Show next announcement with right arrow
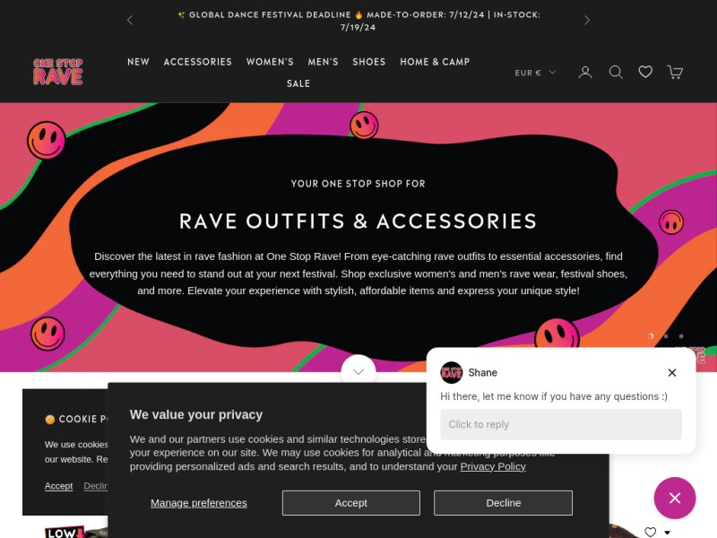This screenshot has width=717, height=538. point(587,20)
